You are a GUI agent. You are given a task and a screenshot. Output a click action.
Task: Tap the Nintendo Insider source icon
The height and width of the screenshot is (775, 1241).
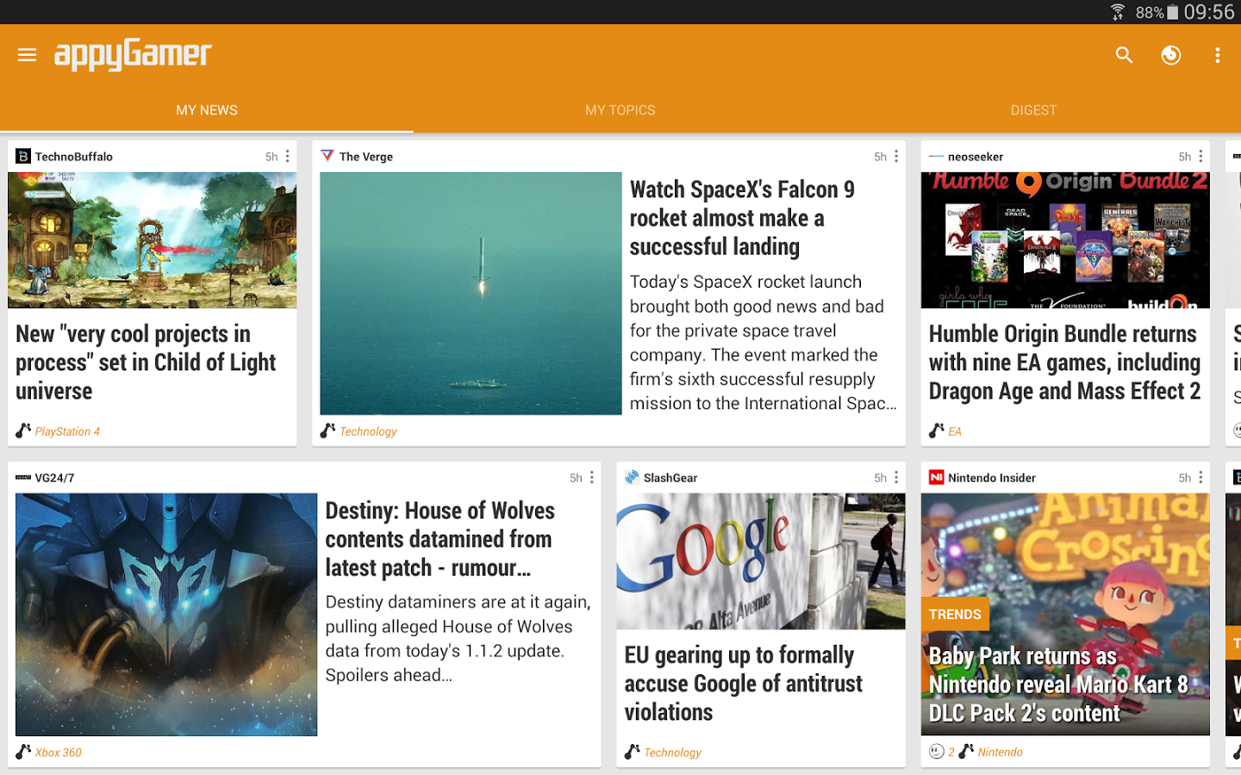click(937, 477)
